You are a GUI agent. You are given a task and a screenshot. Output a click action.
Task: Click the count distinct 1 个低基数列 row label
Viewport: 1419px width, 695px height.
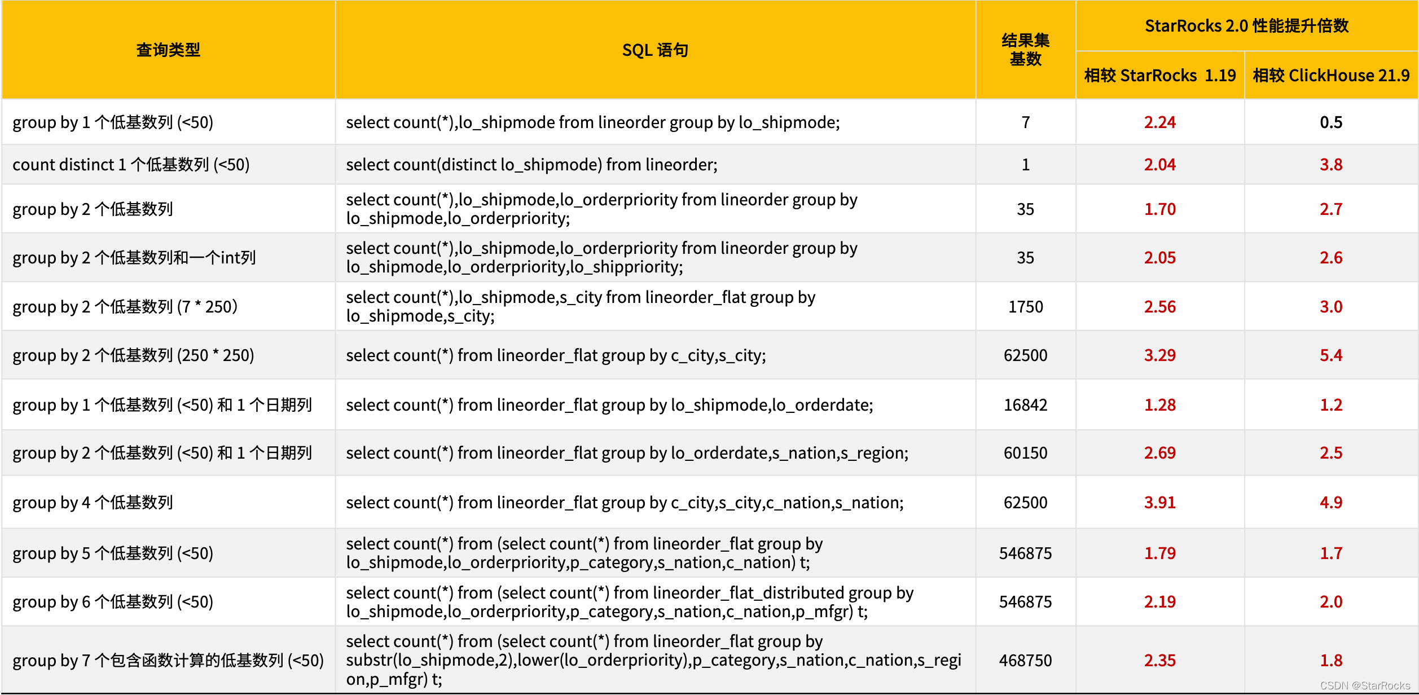coord(131,165)
